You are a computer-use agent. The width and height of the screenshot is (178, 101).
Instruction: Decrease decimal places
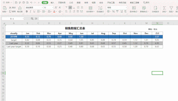[125, 11]
